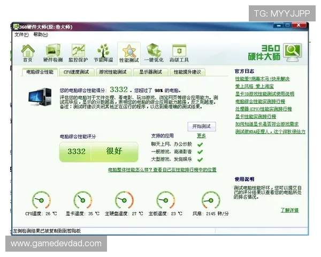Click the 360硬件大师 logo monitor icon
Screen dimensions: 321x257
tap(293, 52)
